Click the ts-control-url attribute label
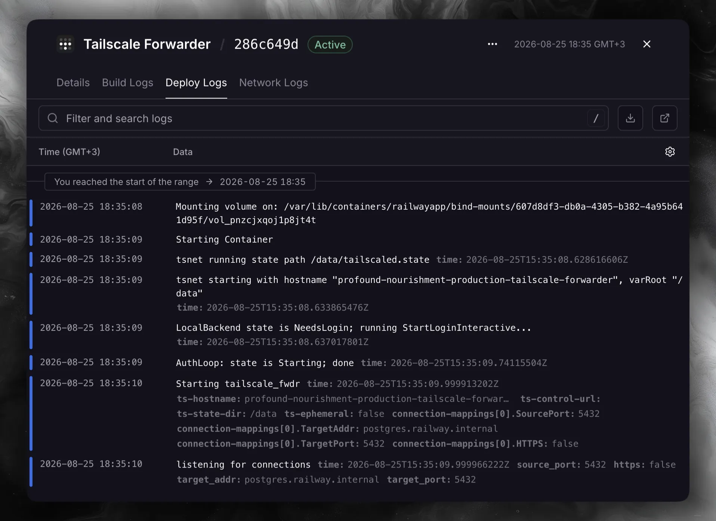Screen dimensions: 716x521 [561, 399]
